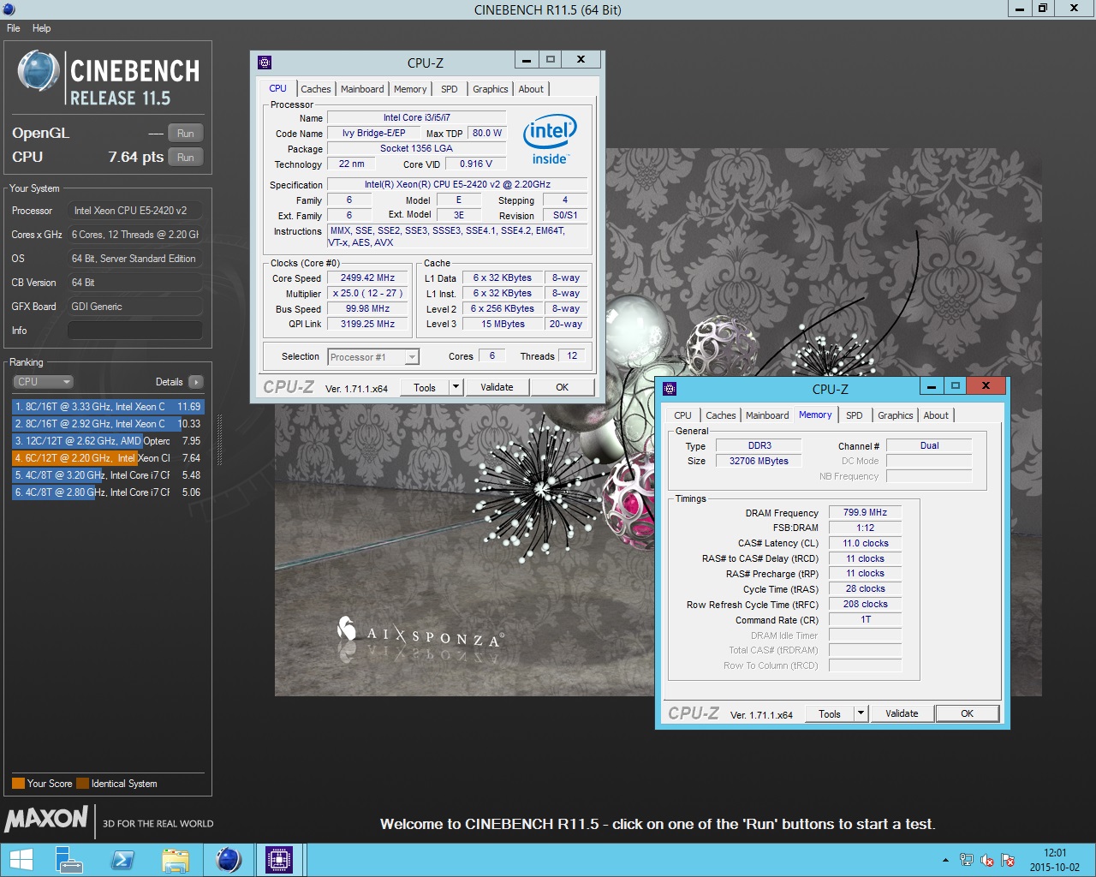Image resolution: width=1096 pixels, height=877 pixels.
Task: Click the GFX Board value GDI Generic
Action: (135, 307)
